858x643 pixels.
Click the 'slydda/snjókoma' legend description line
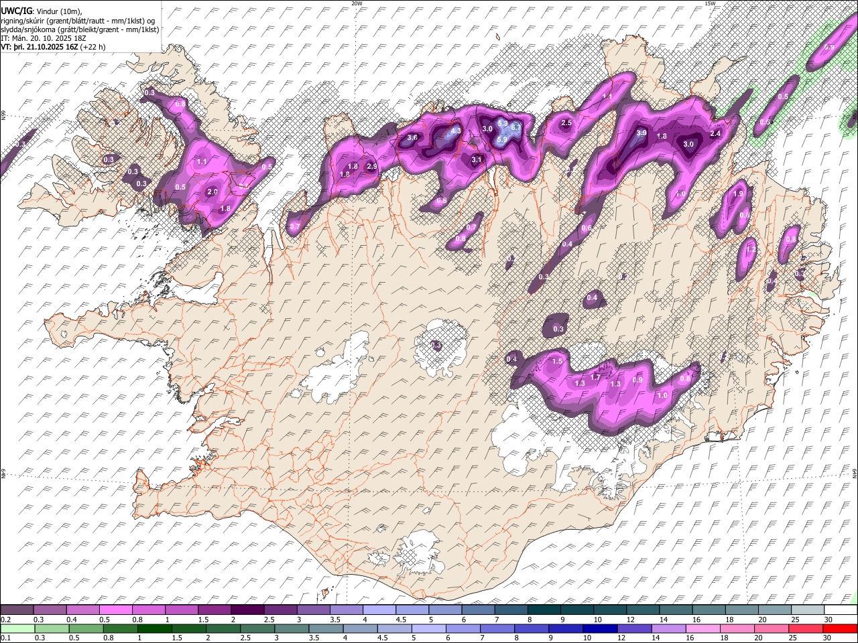pos(80,30)
